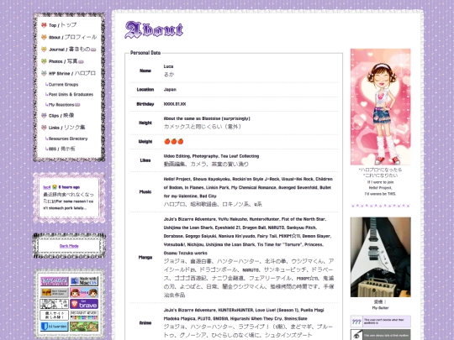Click the black-and-white manga panel badge
The width and height of the screenshot is (454, 340).
(x=55, y=304)
